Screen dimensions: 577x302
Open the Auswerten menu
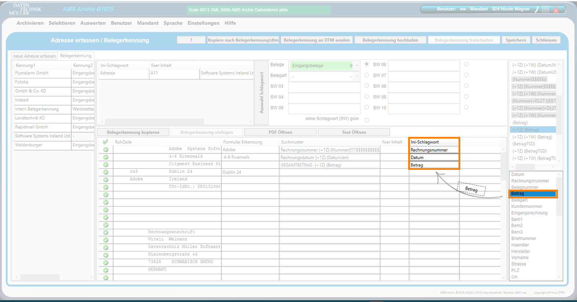point(93,23)
